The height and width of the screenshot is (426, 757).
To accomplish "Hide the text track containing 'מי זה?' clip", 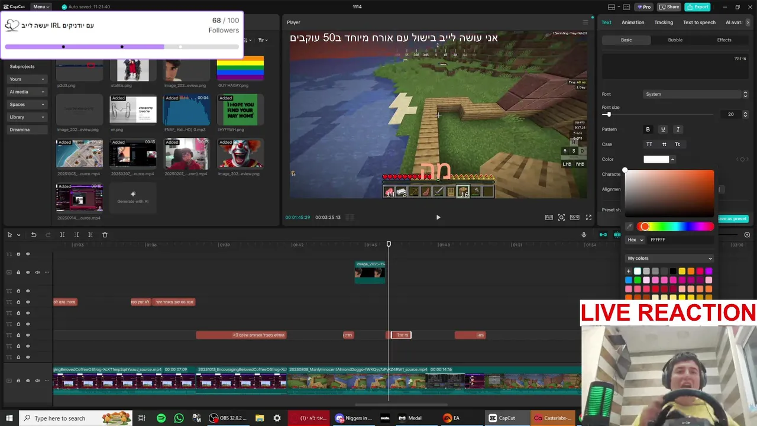I will coord(28,335).
